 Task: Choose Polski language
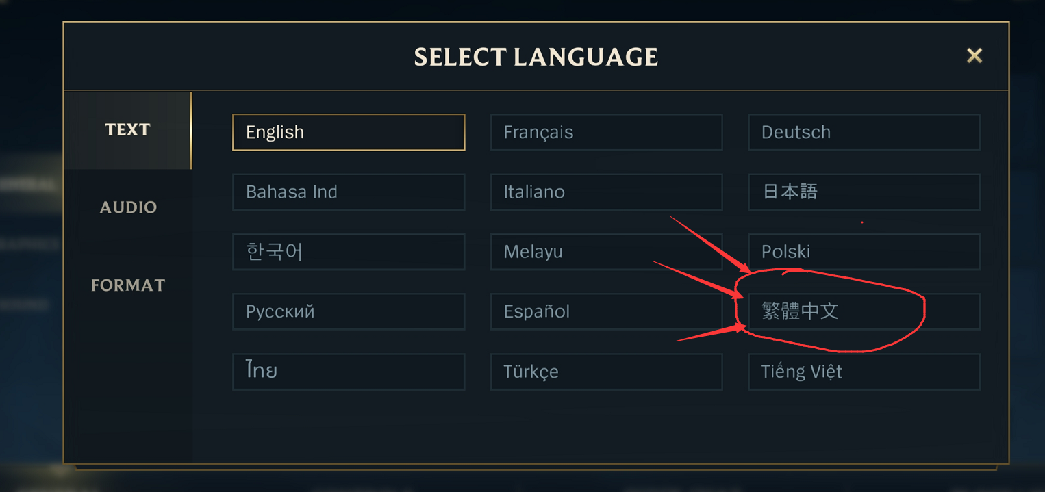tap(864, 251)
